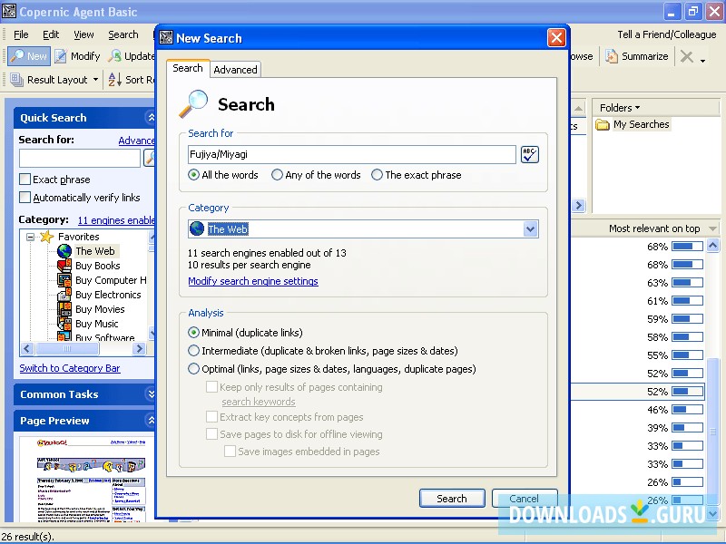The height and width of the screenshot is (544, 726).
Task: Click the Search button in dialog
Action: coord(452,498)
